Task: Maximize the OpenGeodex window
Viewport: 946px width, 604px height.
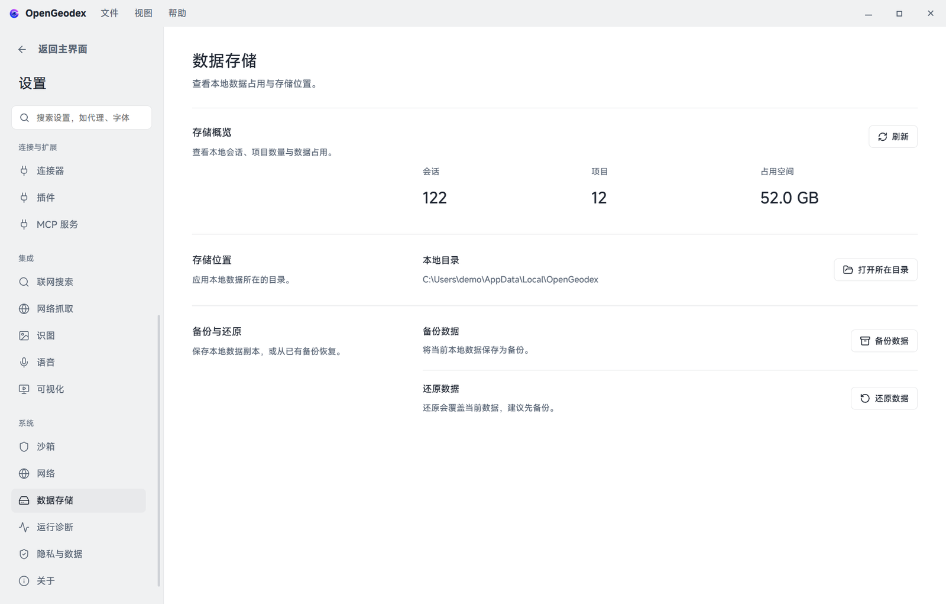Action: [899, 13]
